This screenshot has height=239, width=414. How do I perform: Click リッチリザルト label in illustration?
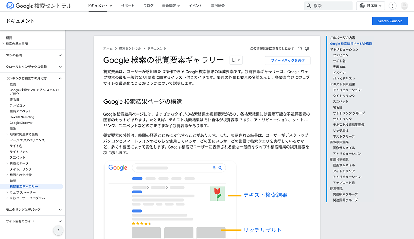point(263,230)
